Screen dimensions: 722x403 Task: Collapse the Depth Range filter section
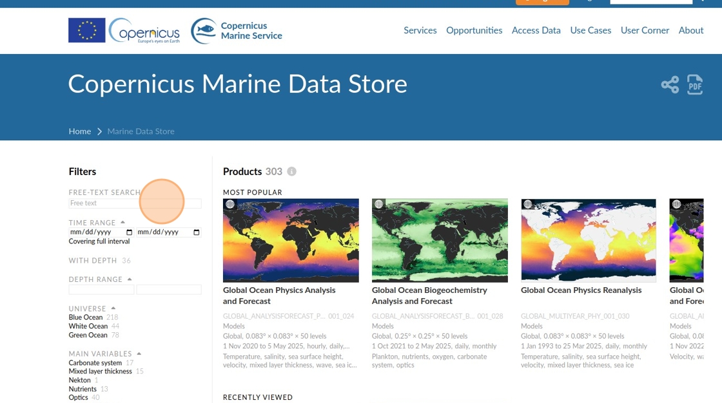point(130,279)
